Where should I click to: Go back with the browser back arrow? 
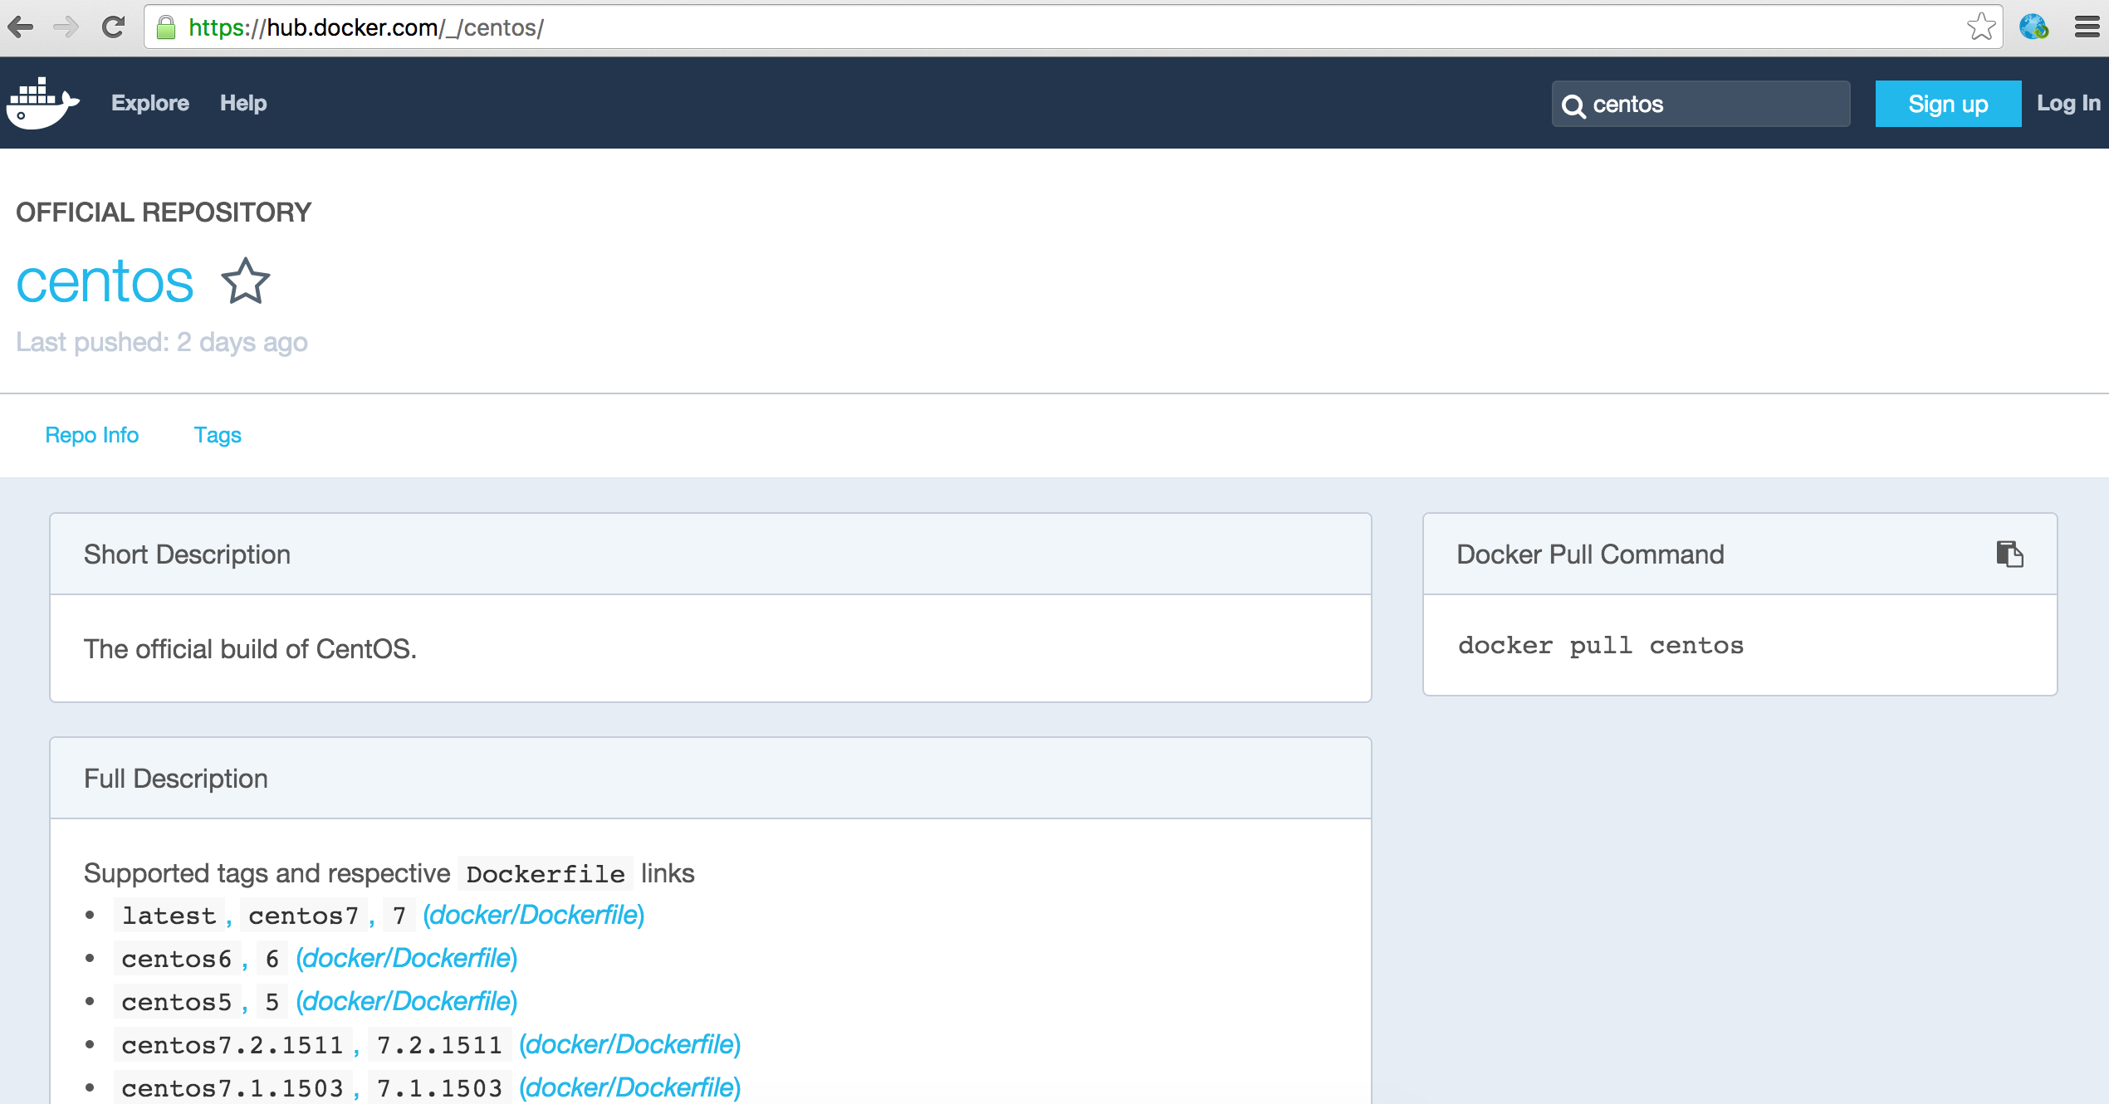click(x=20, y=27)
